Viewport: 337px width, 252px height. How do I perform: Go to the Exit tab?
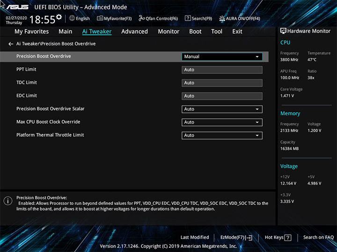point(237,32)
